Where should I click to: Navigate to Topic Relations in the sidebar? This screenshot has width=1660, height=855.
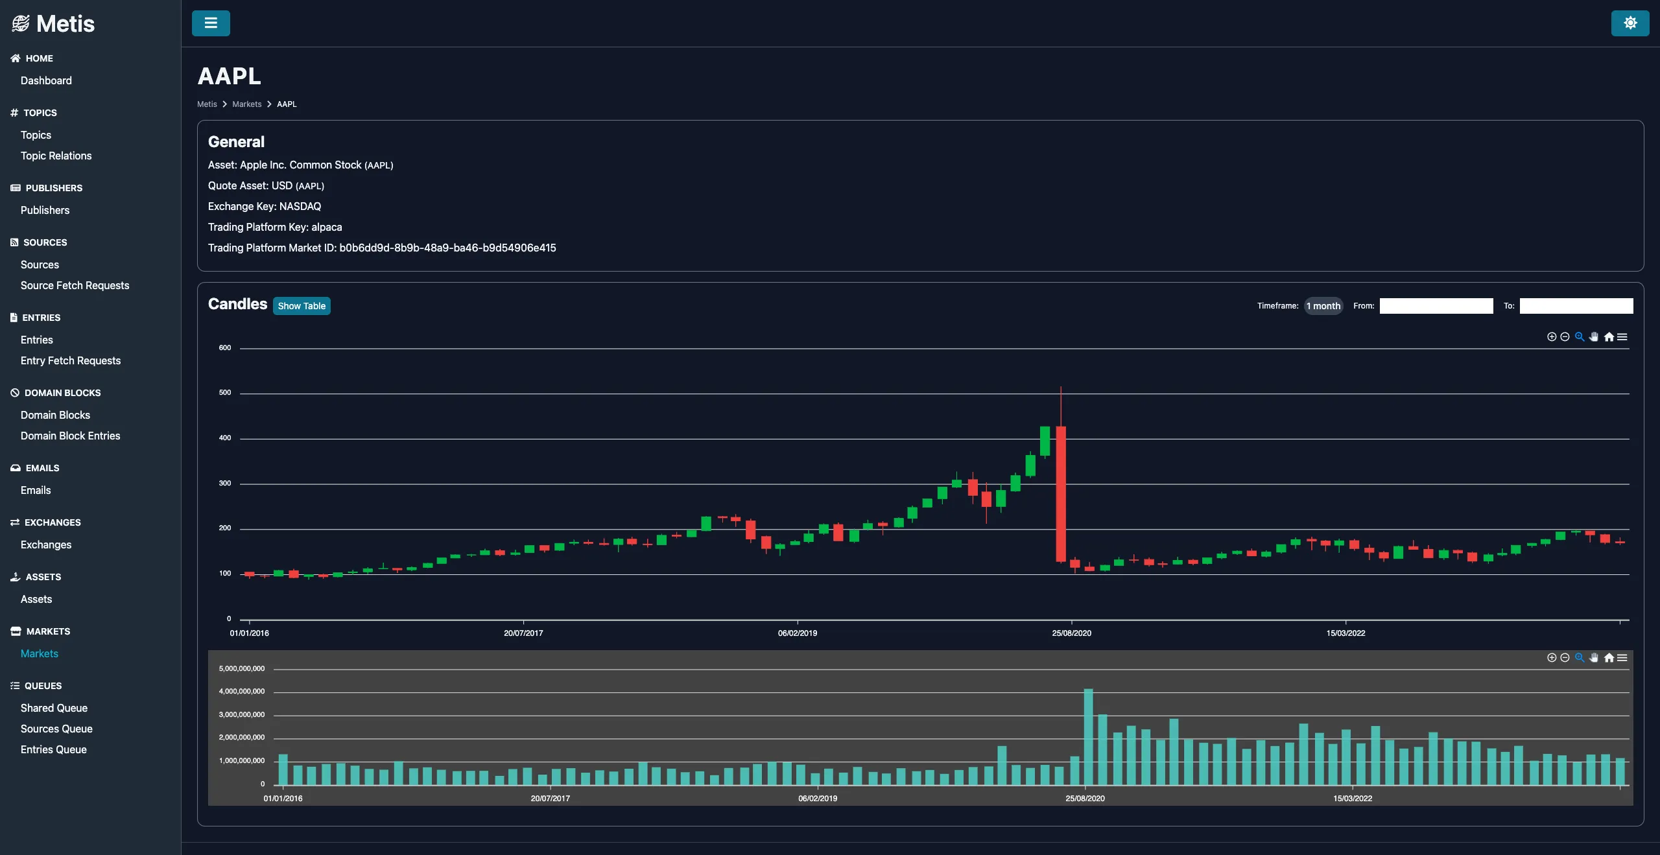click(x=56, y=156)
